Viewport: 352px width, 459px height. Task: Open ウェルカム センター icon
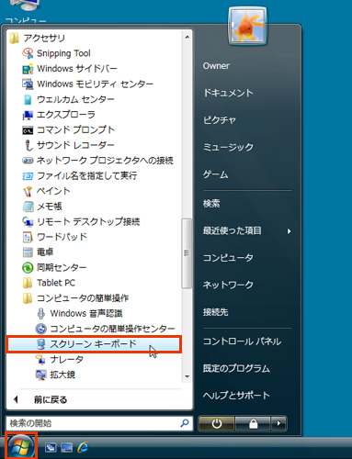(28, 99)
